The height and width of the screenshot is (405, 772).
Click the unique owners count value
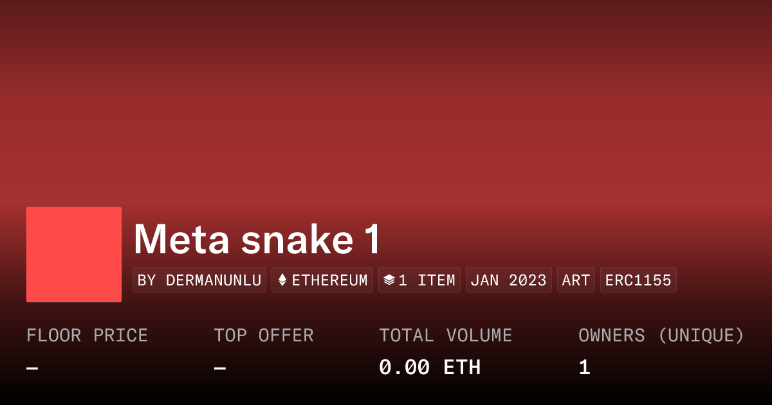[584, 368]
